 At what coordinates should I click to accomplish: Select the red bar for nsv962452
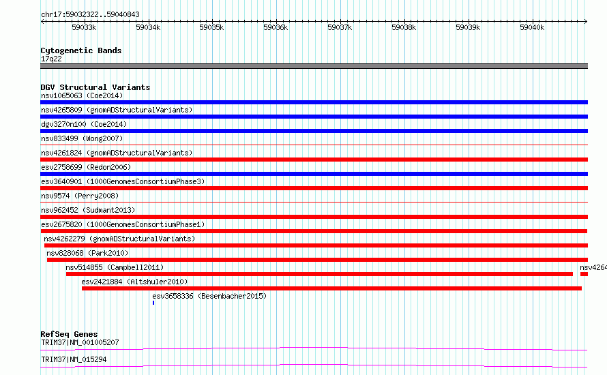pyautogui.click(x=314, y=217)
